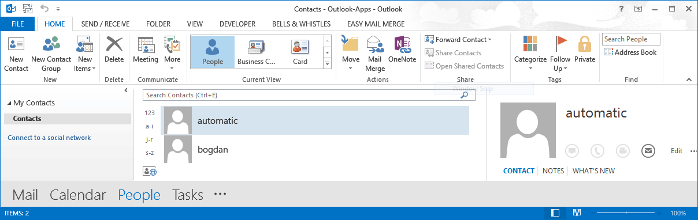Mark the contact as Private

[585, 50]
